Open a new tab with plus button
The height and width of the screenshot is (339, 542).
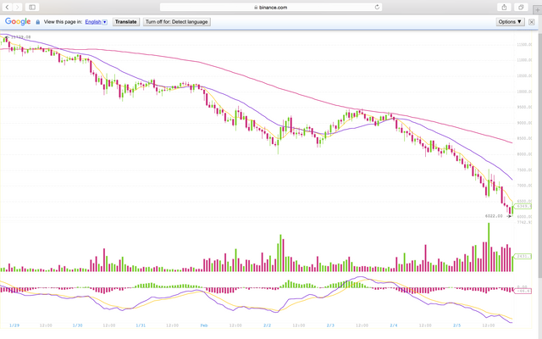pos(537,9)
